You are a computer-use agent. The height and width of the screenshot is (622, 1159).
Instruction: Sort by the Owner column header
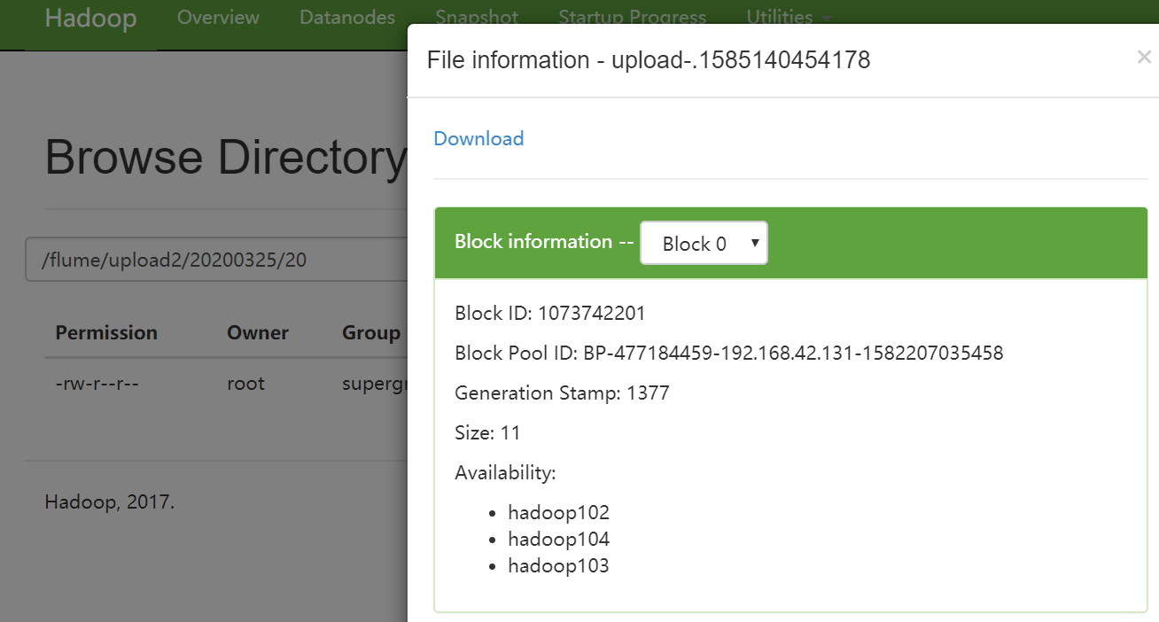pyautogui.click(x=258, y=333)
